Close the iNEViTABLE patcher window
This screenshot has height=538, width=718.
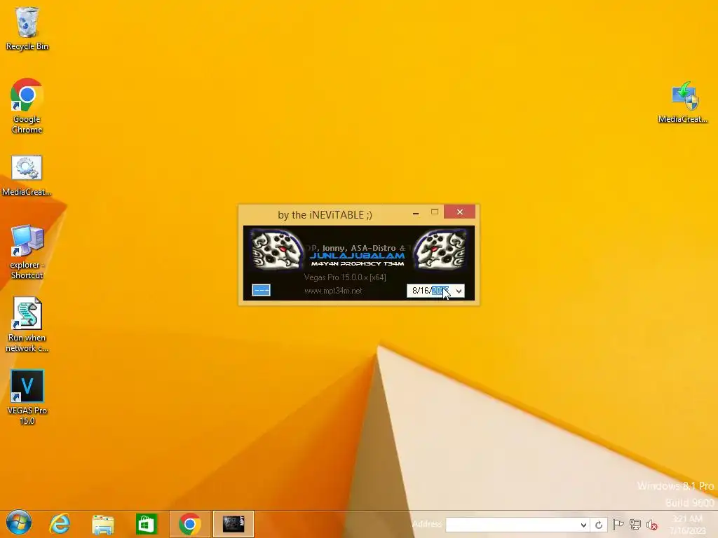460,212
